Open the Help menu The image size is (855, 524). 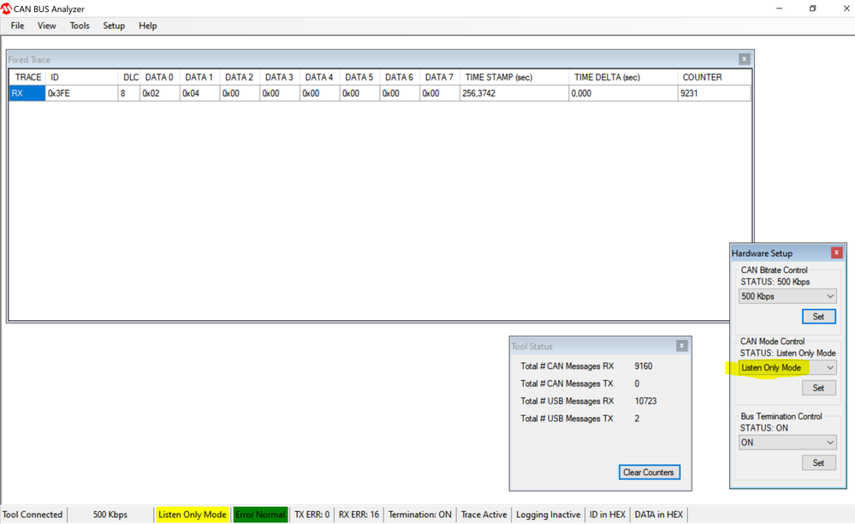pyautogui.click(x=148, y=26)
